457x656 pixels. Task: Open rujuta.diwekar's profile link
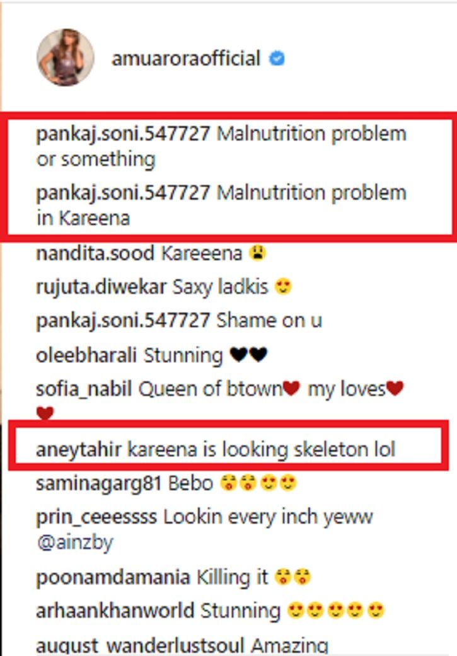tap(101, 287)
